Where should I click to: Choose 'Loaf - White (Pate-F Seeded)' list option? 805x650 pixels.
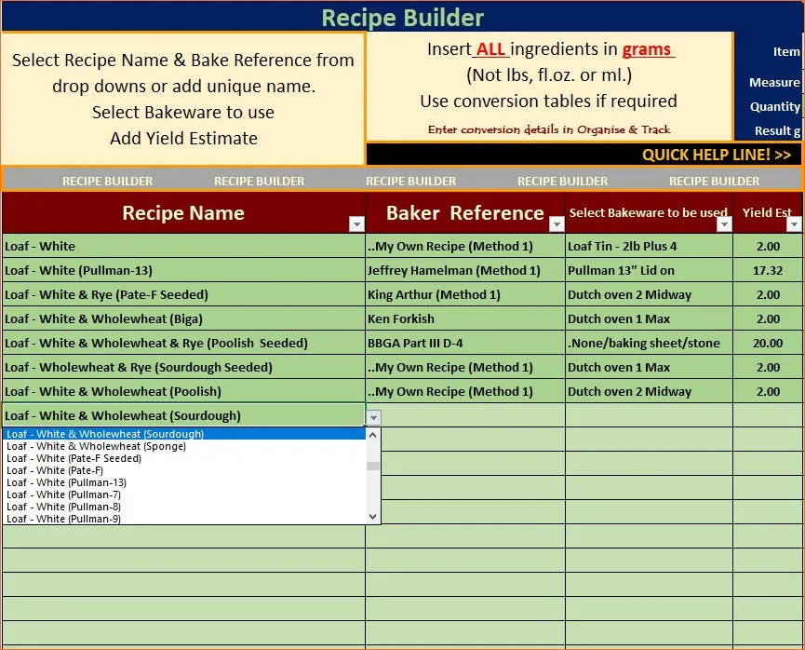point(74,458)
